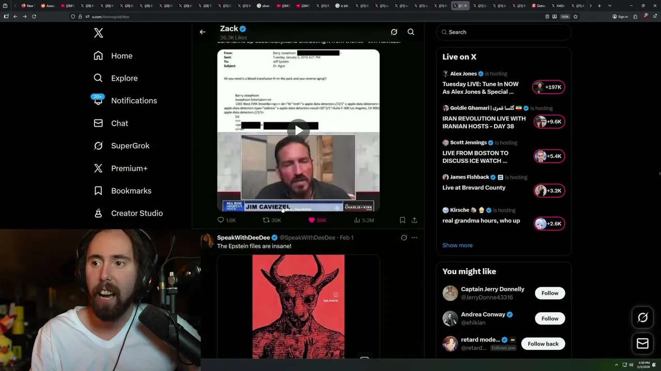Bookmark the Jim Caviezel video post

(402, 220)
